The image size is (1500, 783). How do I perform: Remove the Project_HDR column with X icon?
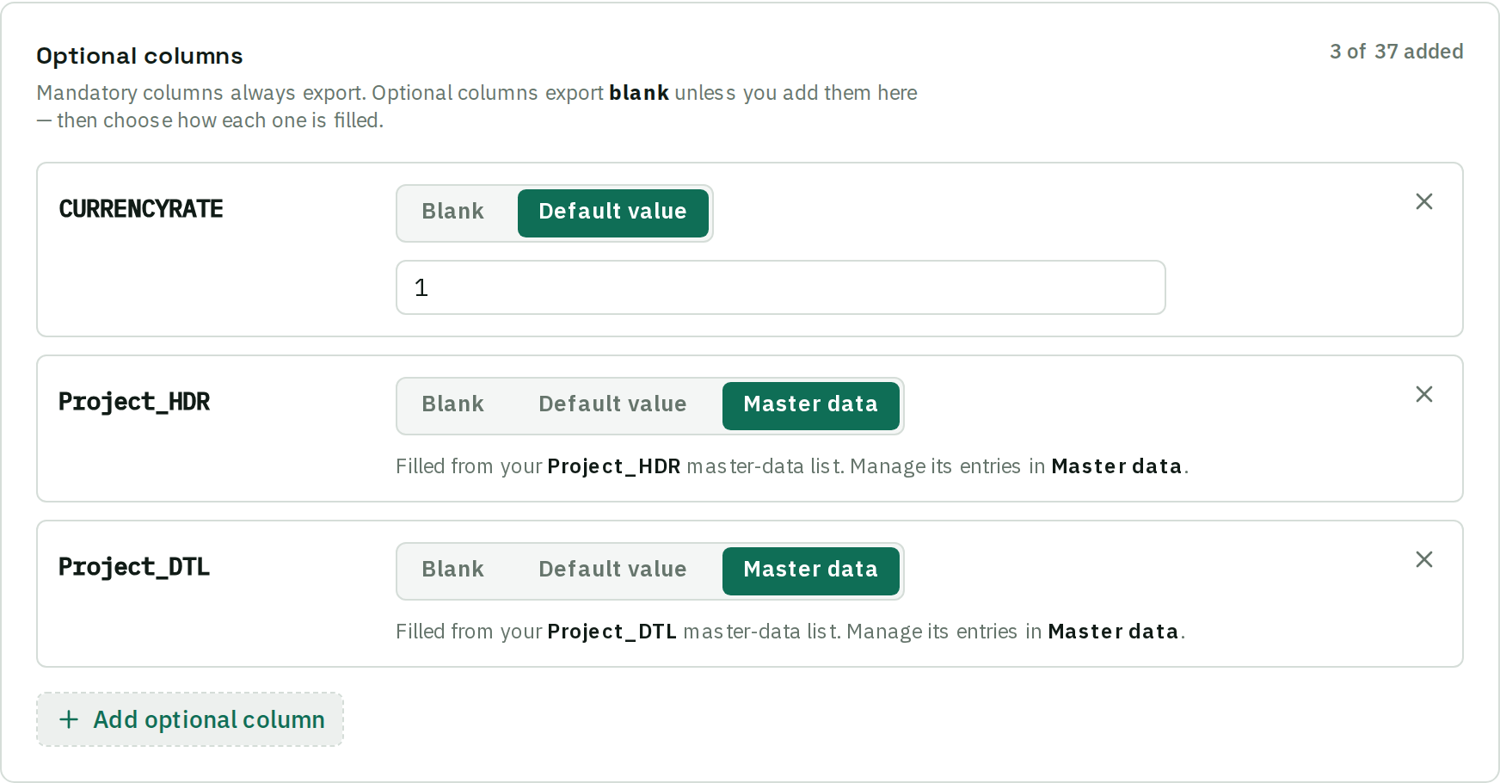(1424, 394)
